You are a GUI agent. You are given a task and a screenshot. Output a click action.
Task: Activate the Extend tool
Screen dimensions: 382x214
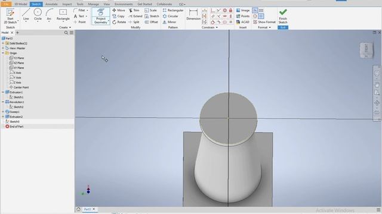point(135,16)
